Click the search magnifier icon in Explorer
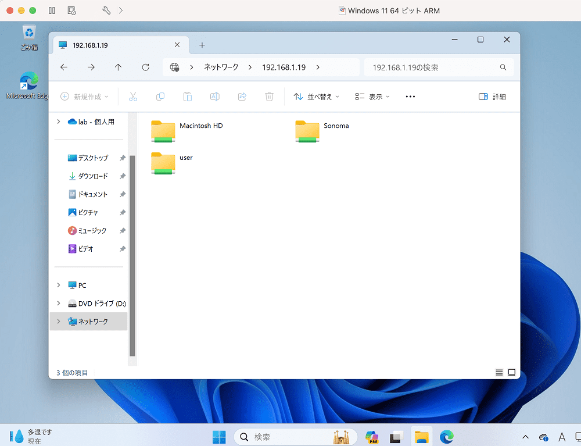 pyautogui.click(x=503, y=67)
